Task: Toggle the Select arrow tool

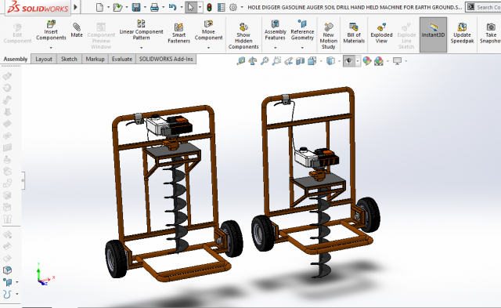Action: (191, 7)
